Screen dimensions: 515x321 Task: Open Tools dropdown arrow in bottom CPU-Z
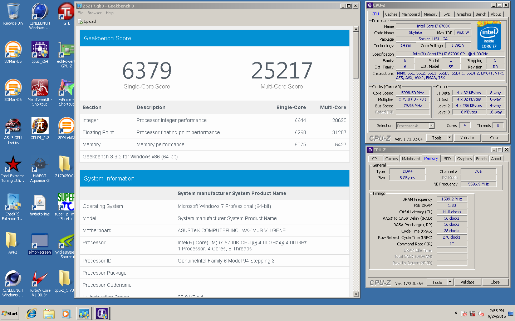pyautogui.click(x=450, y=282)
